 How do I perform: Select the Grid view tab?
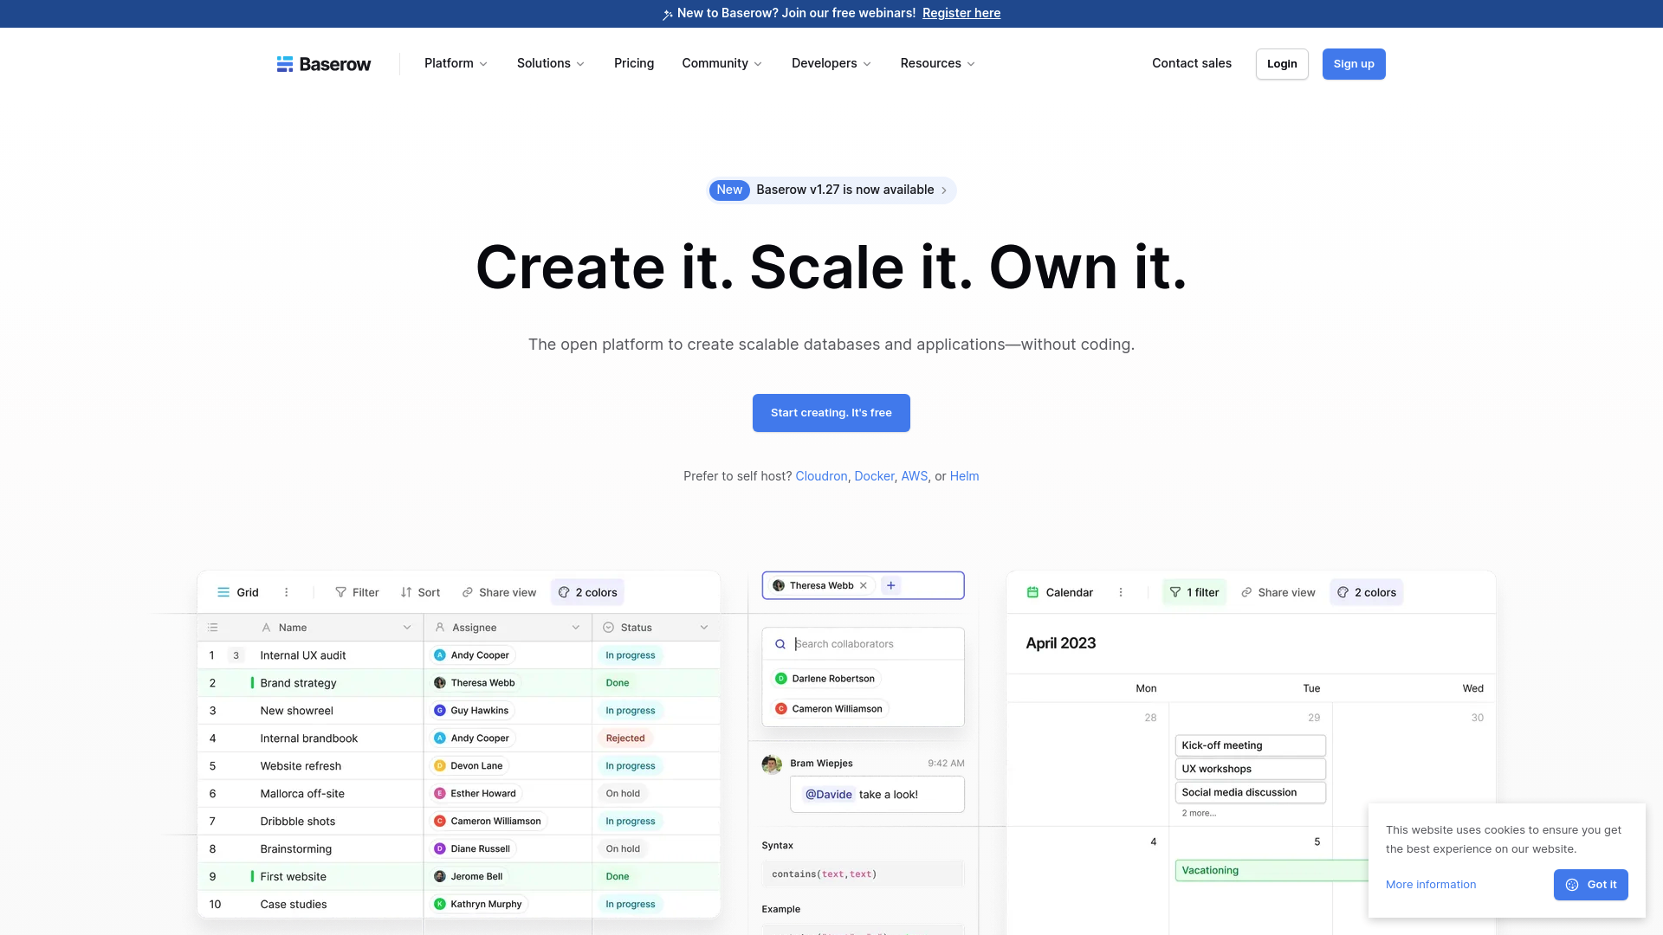click(237, 592)
